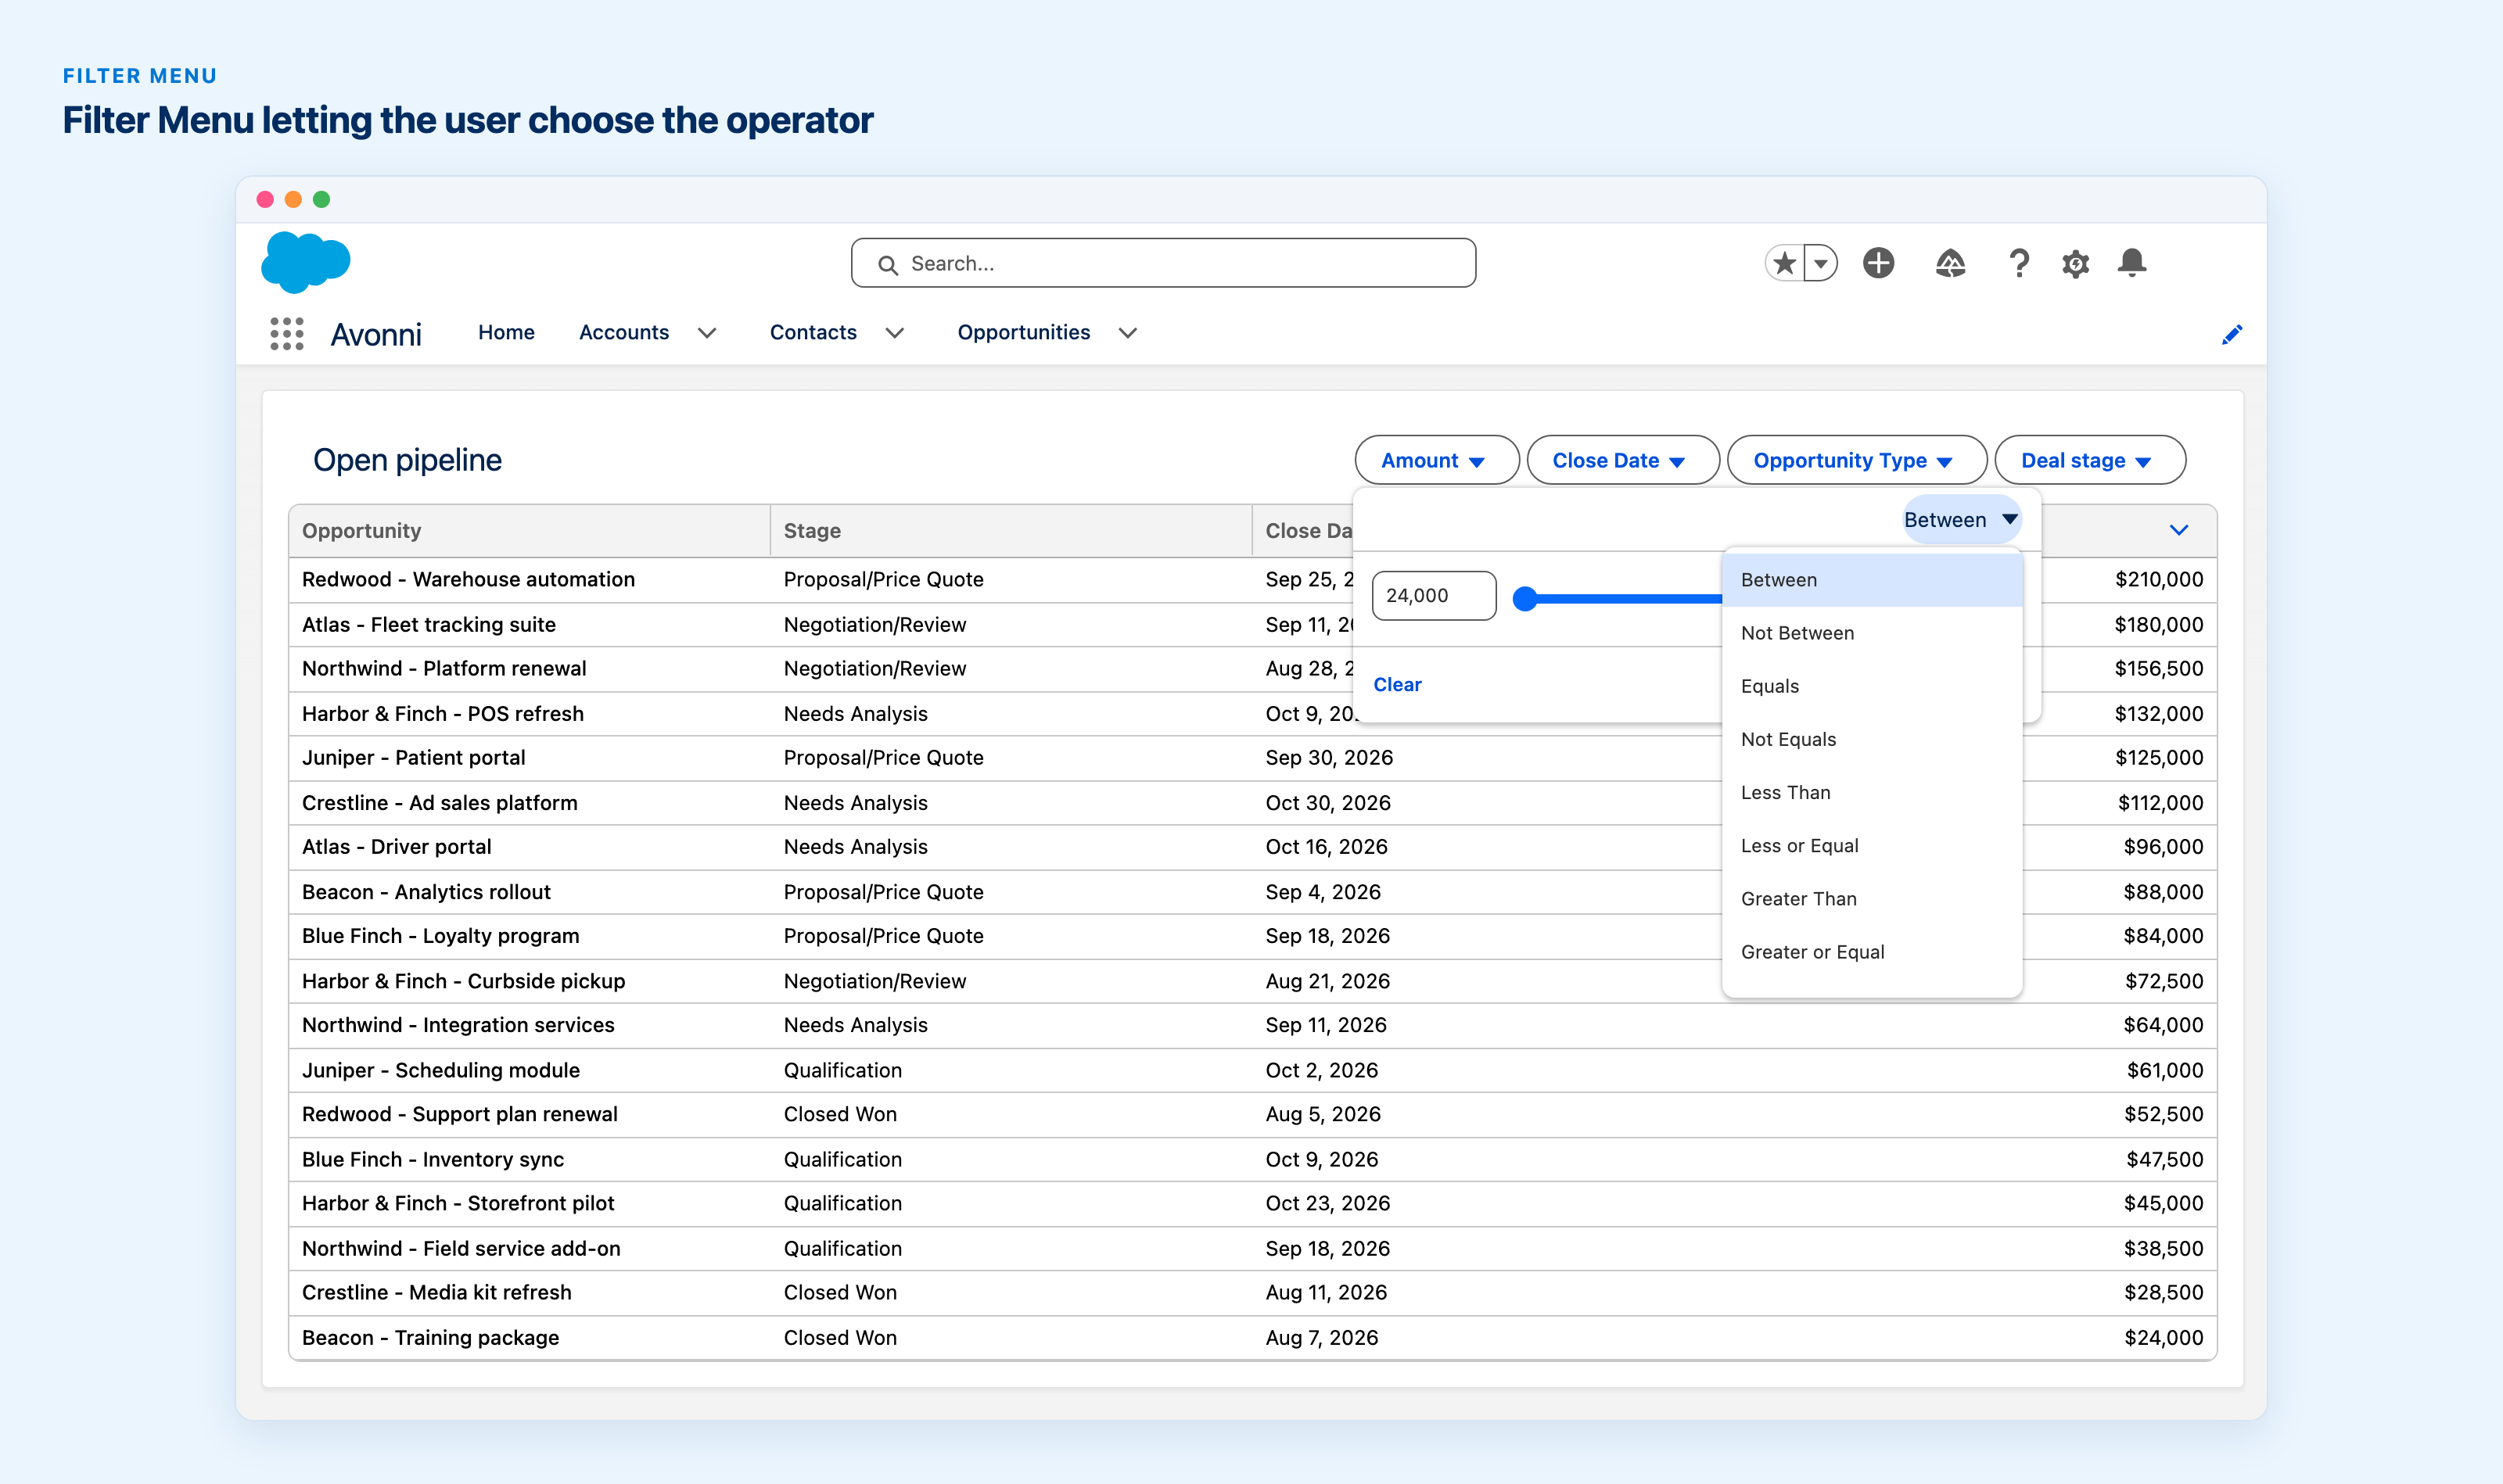
Task: Open the favorites list dropdown arrow
Action: pos(1819,263)
